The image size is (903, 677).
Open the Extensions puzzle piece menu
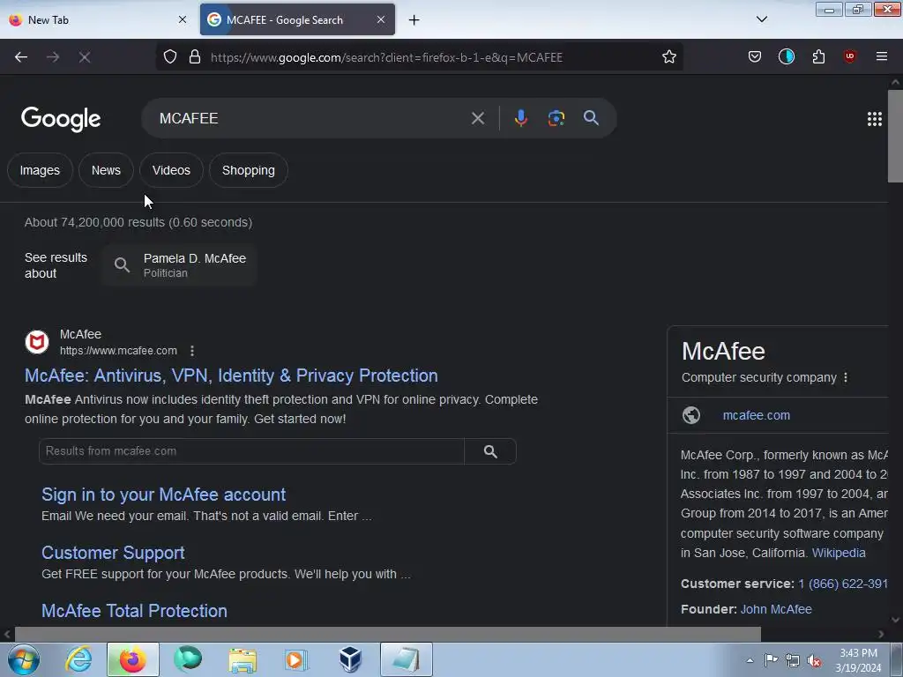818,57
